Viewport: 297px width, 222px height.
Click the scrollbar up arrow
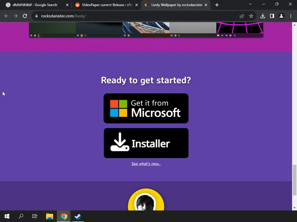point(294,25)
